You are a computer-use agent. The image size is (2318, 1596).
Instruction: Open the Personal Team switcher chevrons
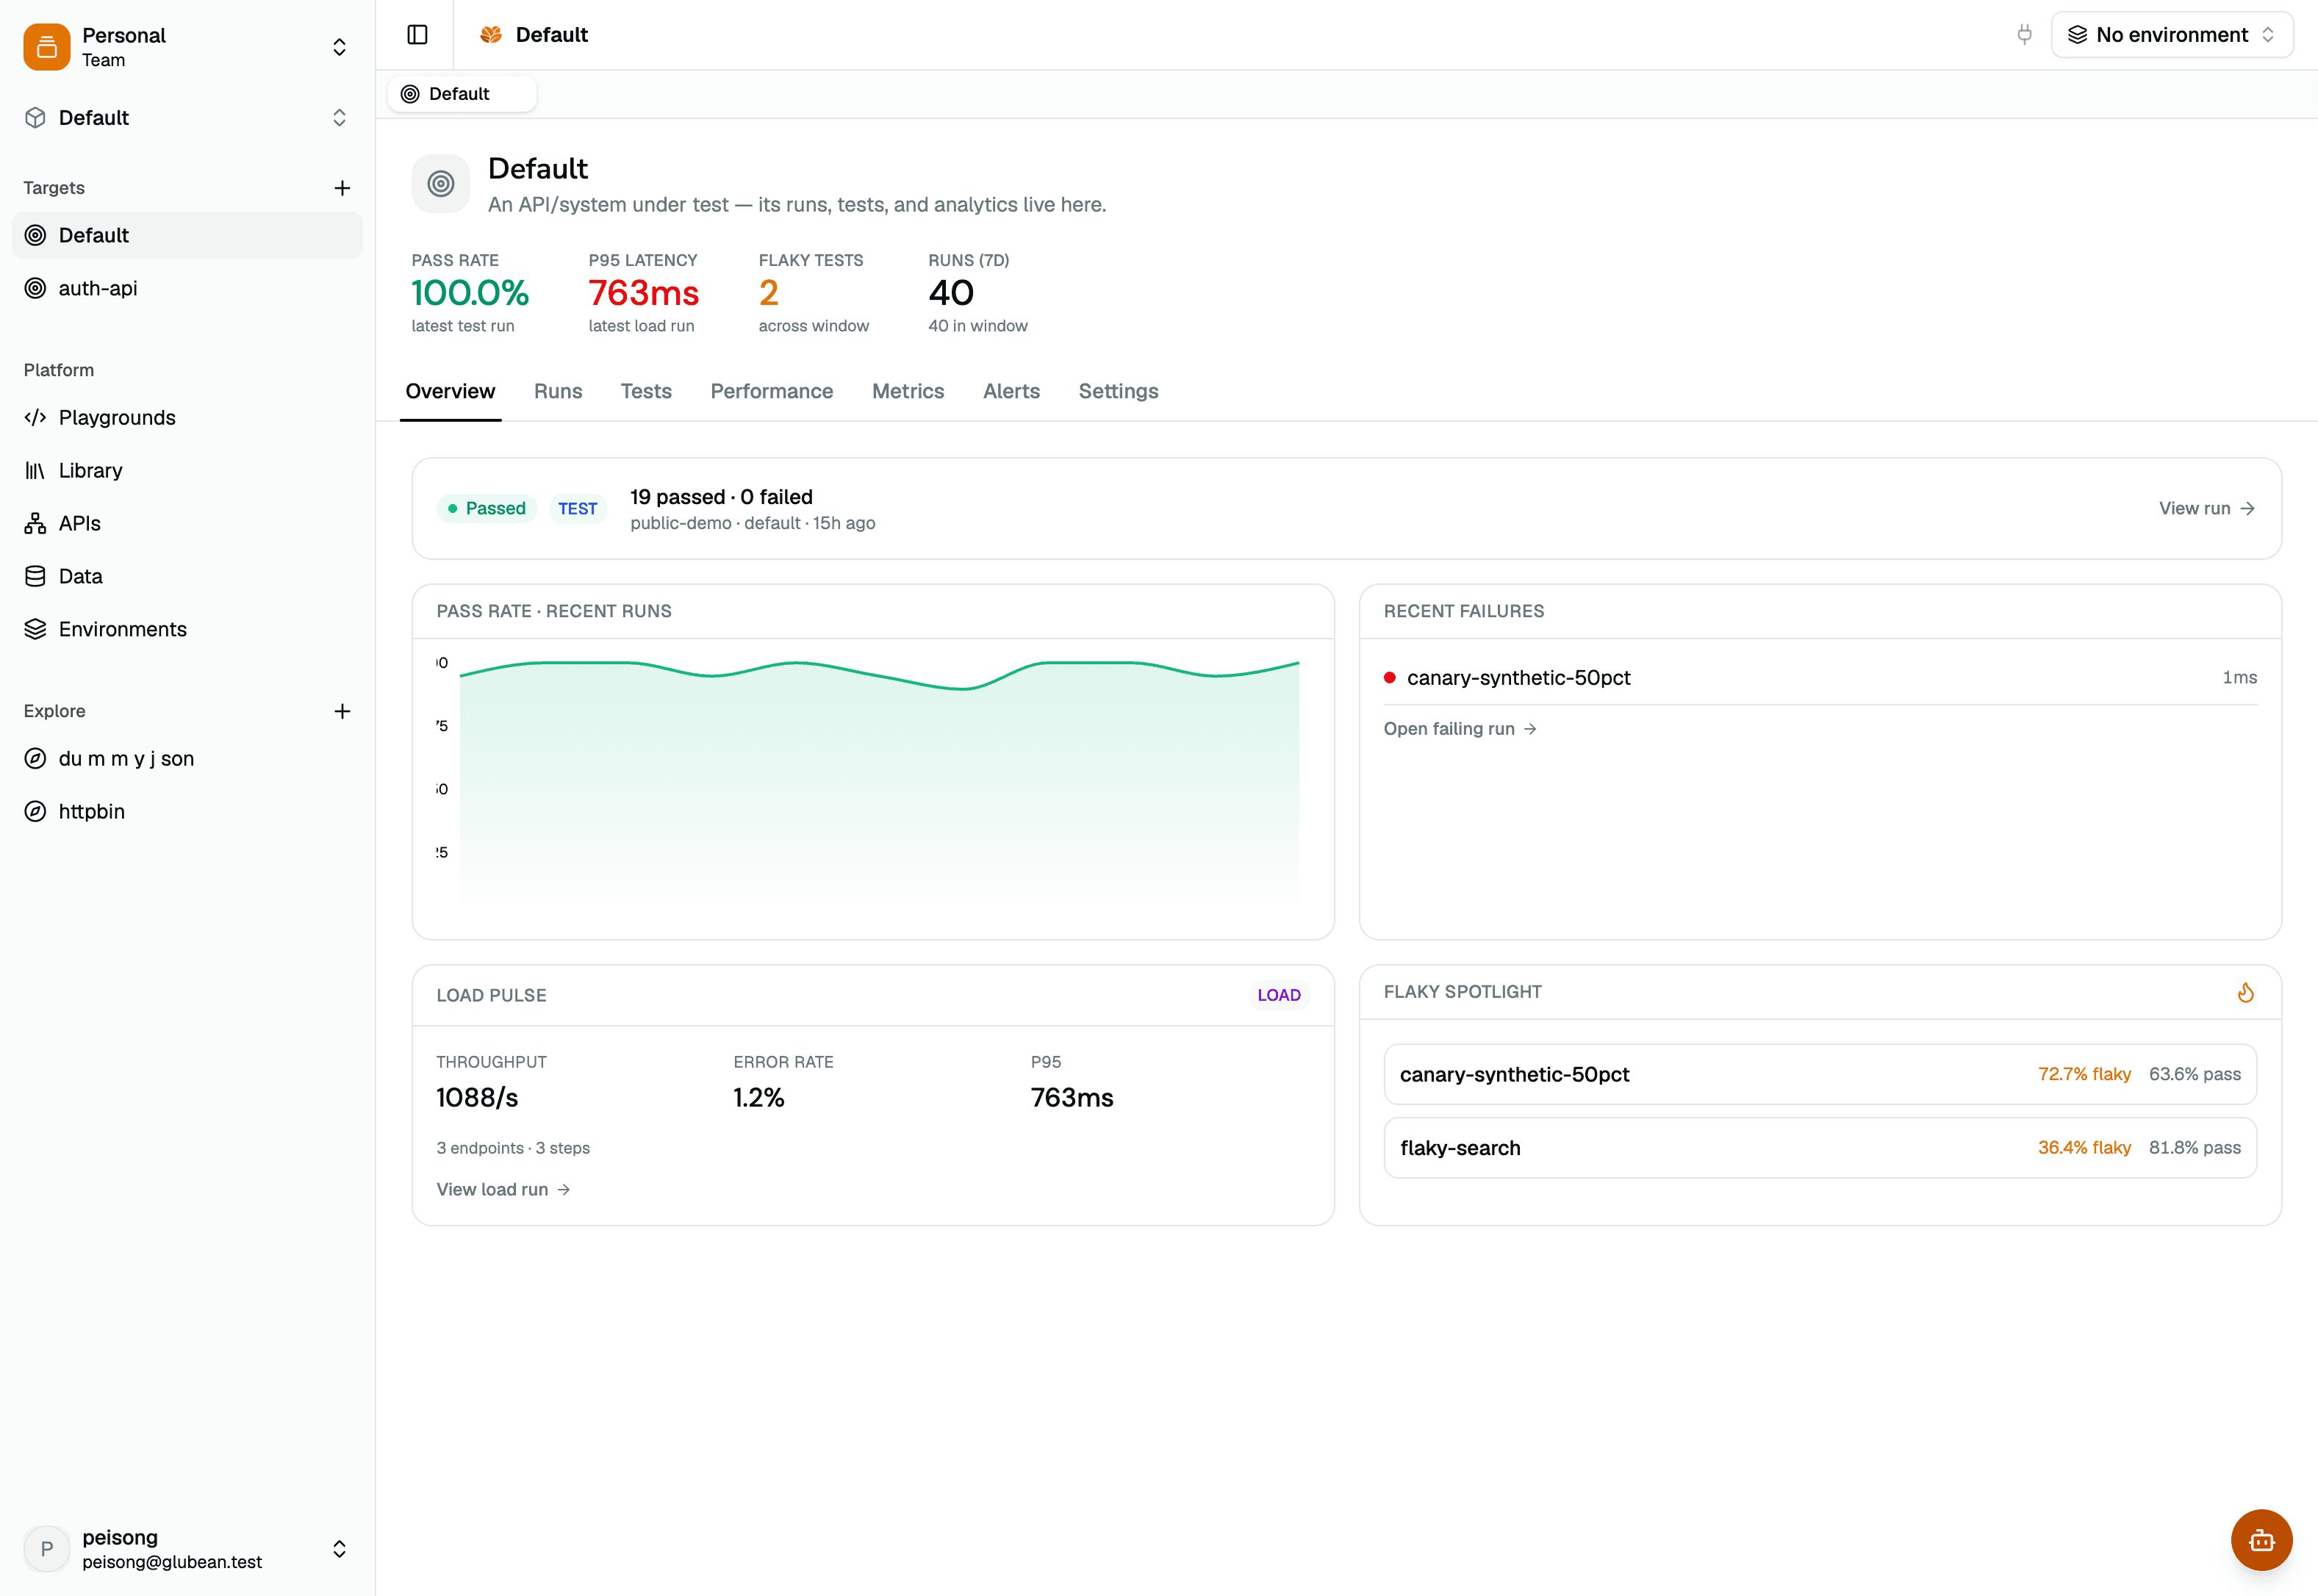pyautogui.click(x=339, y=47)
